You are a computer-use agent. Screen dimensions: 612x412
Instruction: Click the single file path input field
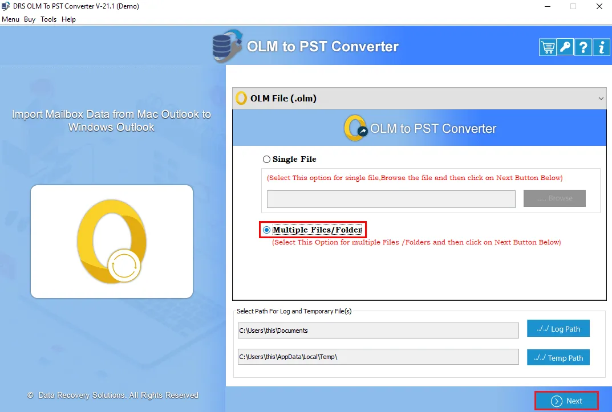[391, 199]
